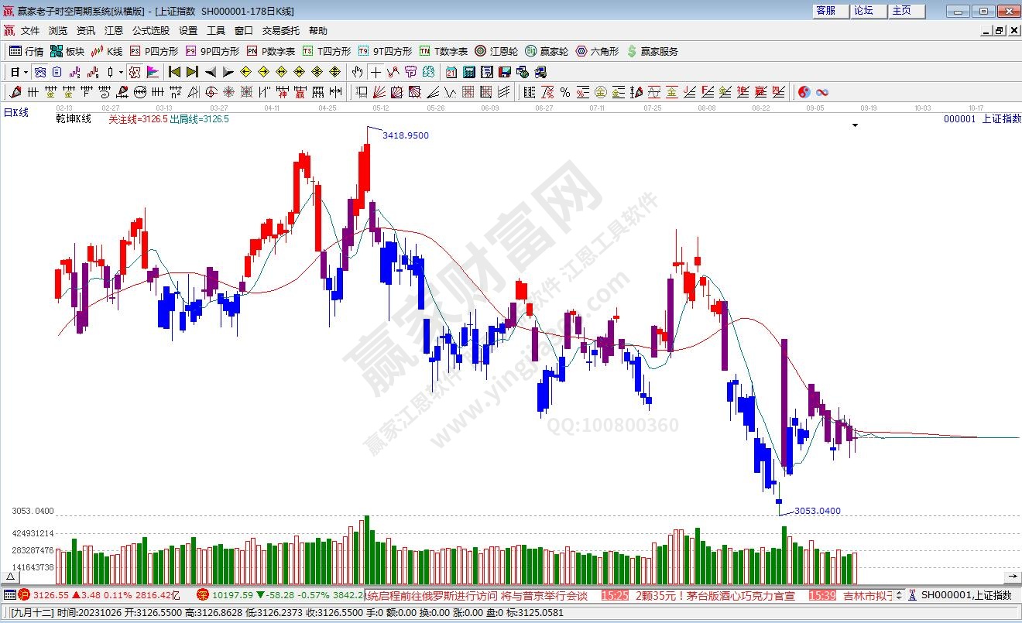Screen dimensions: 1022x623
Task: Click the blue infinity loop icon
Action: click(x=822, y=92)
